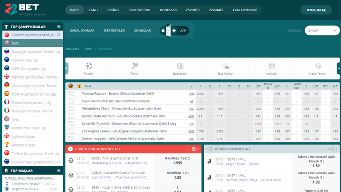Screen dimensions: 341x192
Task: Select the Buz Hokeyi sport icon
Action: click(x=226, y=66)
